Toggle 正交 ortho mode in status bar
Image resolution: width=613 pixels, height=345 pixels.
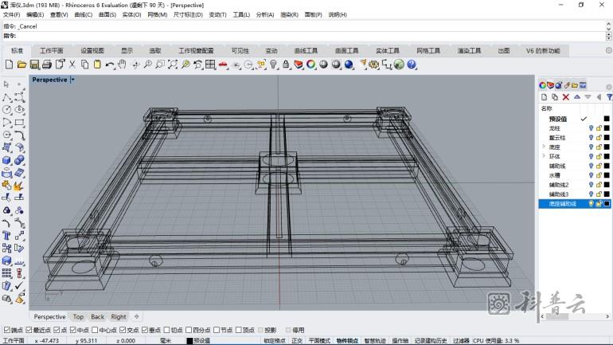pos(297,341)
